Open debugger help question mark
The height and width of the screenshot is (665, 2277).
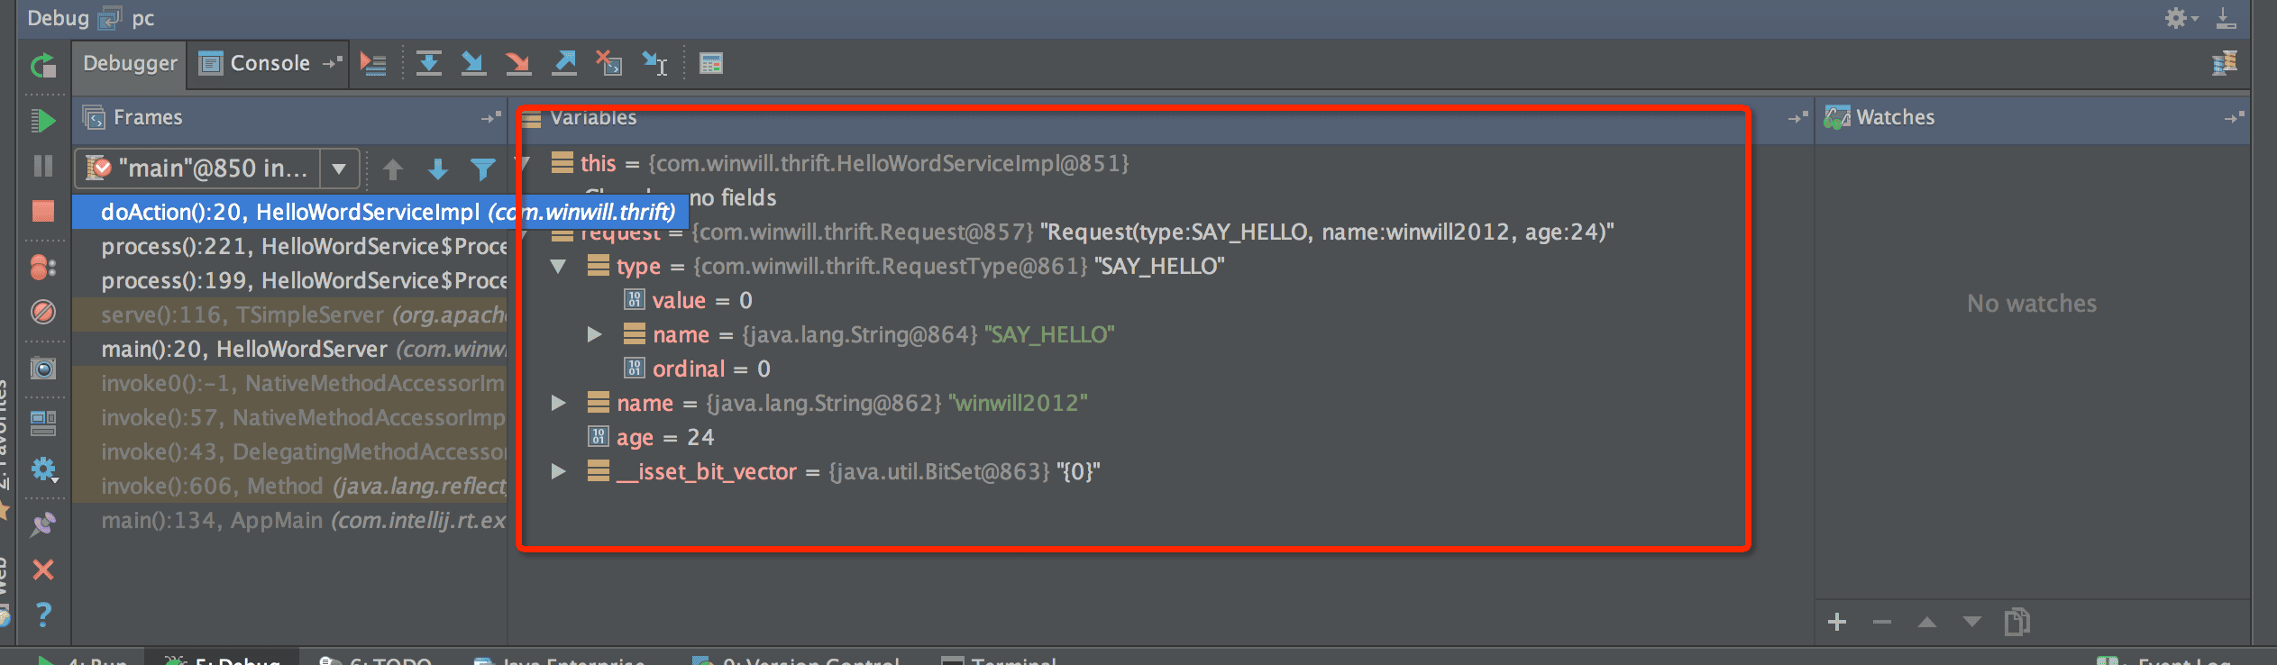coord(43,615)
